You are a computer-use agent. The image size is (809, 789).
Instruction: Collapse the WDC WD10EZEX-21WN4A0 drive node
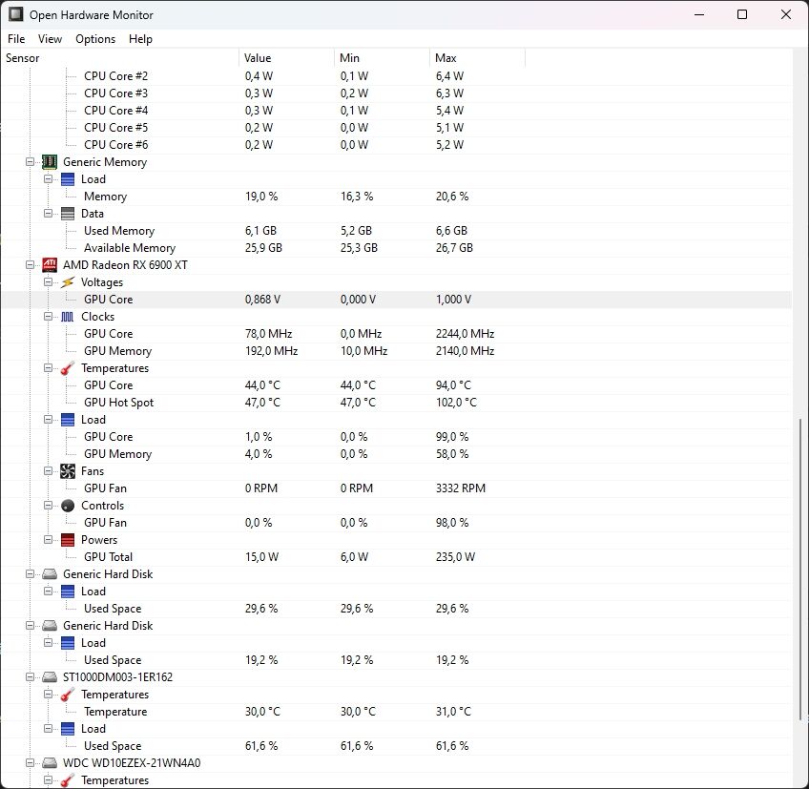pos(30,762)
